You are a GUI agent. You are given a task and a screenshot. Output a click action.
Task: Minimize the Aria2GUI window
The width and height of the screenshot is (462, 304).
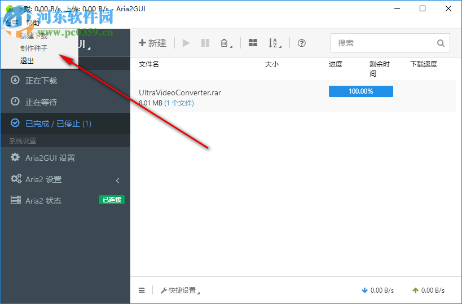coord(397,8)
